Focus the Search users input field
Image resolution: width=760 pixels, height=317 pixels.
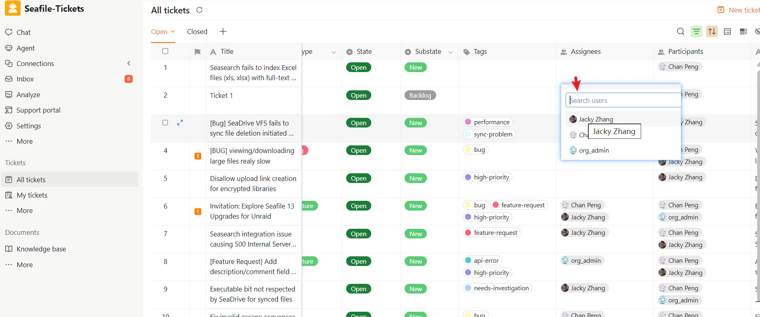coord(623,100)
